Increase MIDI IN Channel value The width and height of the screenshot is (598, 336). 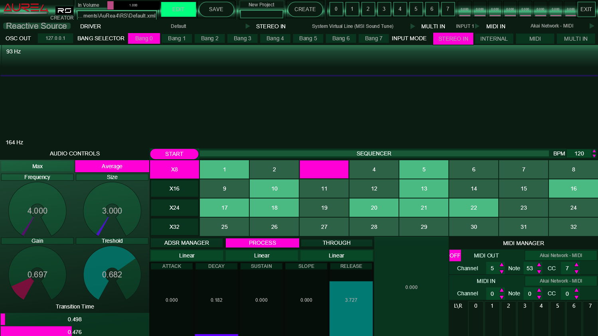(501, 290)
